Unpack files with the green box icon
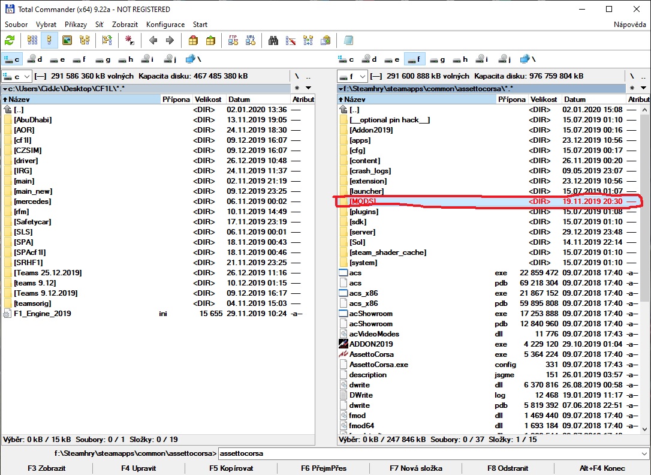 [x=210, y=40]
